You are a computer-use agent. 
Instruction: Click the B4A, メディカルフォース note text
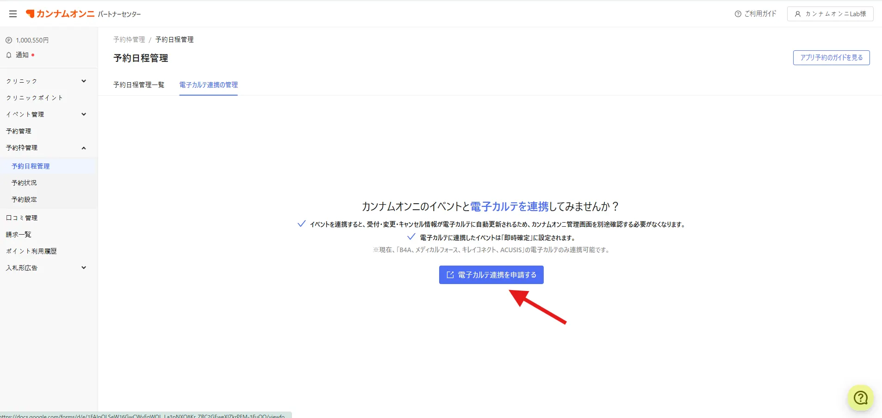pyautogui.click(x=491, y=250)
